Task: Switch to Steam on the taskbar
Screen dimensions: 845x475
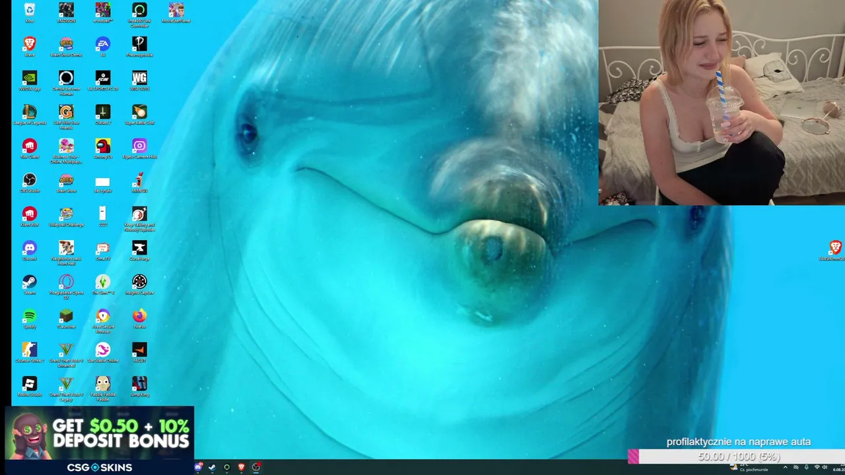Action: (212, 467)
